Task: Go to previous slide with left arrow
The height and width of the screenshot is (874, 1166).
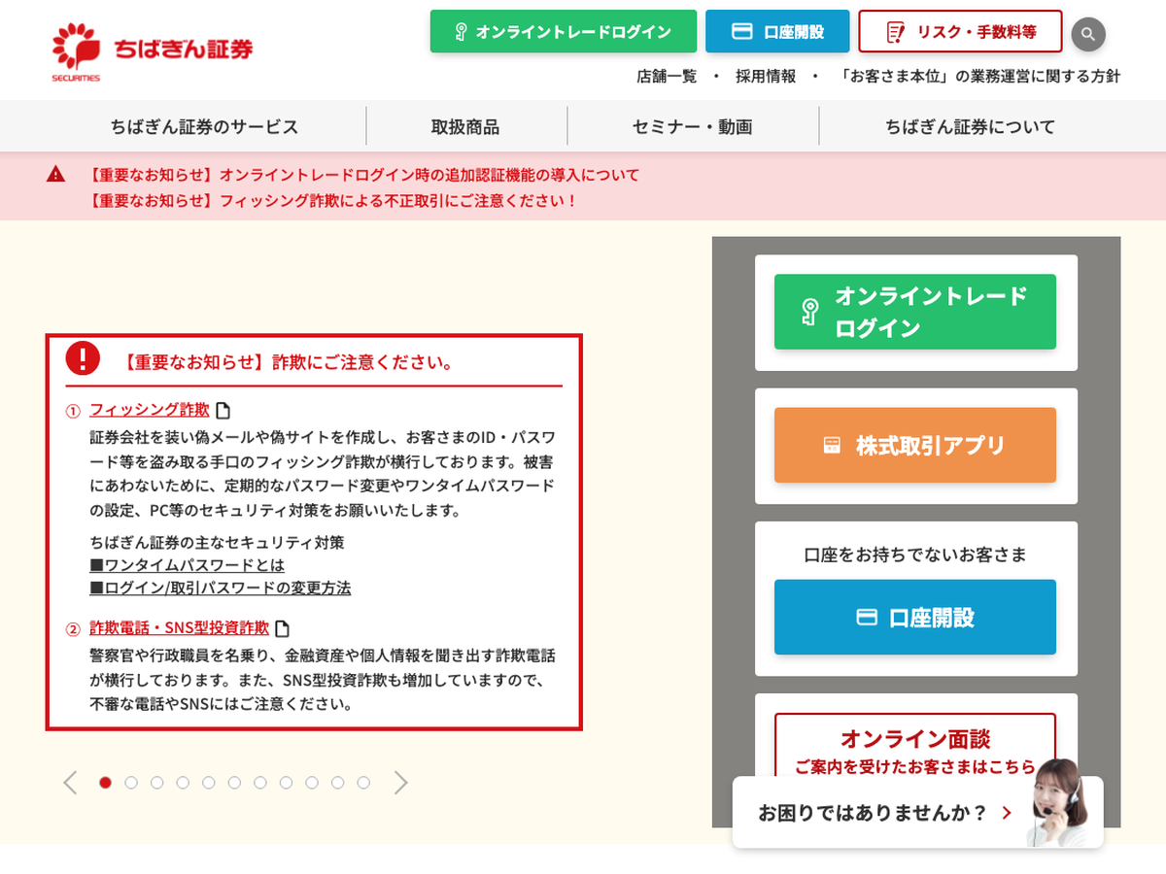Action: tap(70, 783)
